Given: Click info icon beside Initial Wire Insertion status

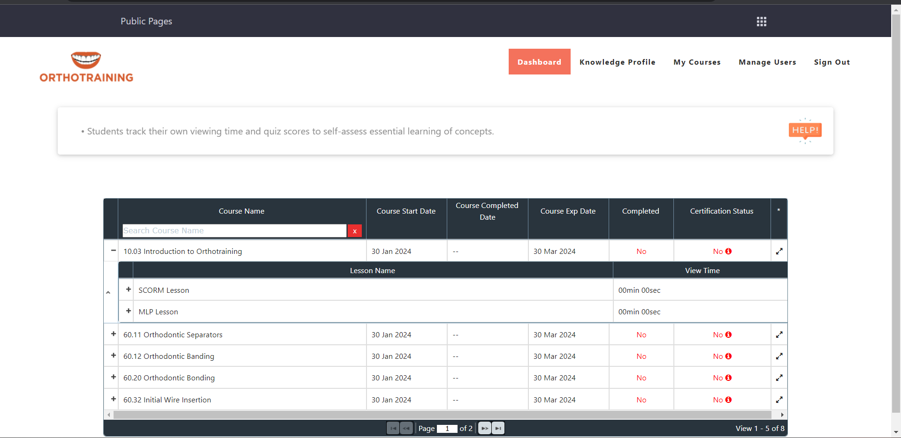Looking at the screenshot, I should pos(728,400).
